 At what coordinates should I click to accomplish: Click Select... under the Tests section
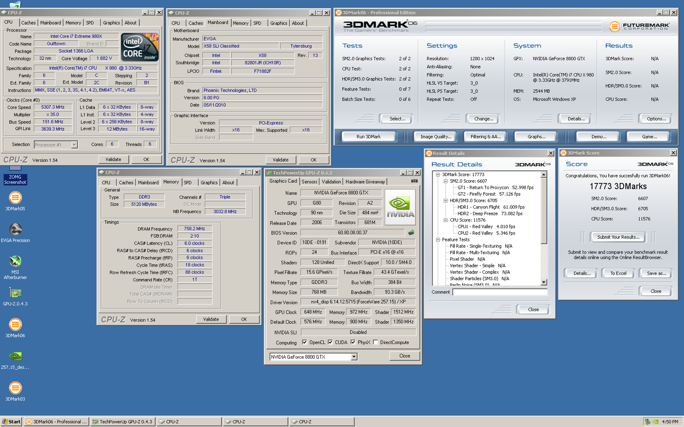397,119
